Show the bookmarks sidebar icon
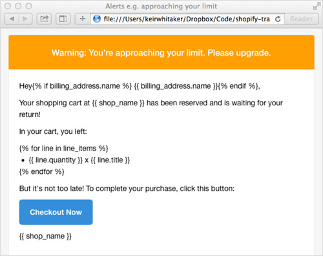Screen dimensions: 323x256 [63, 19]
